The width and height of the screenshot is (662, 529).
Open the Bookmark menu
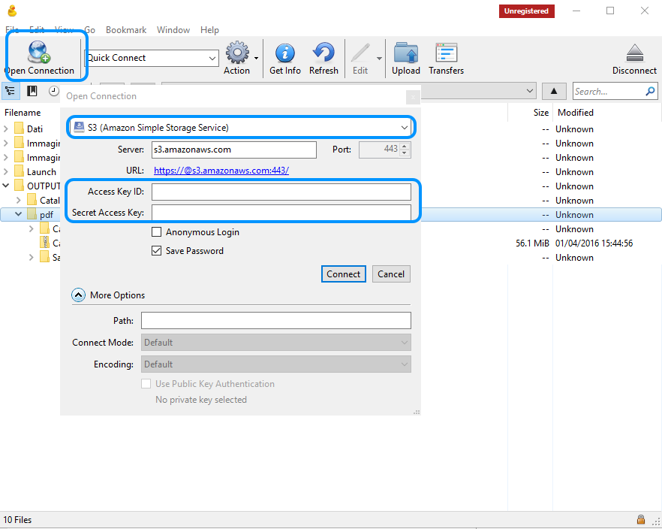(126, 30)
